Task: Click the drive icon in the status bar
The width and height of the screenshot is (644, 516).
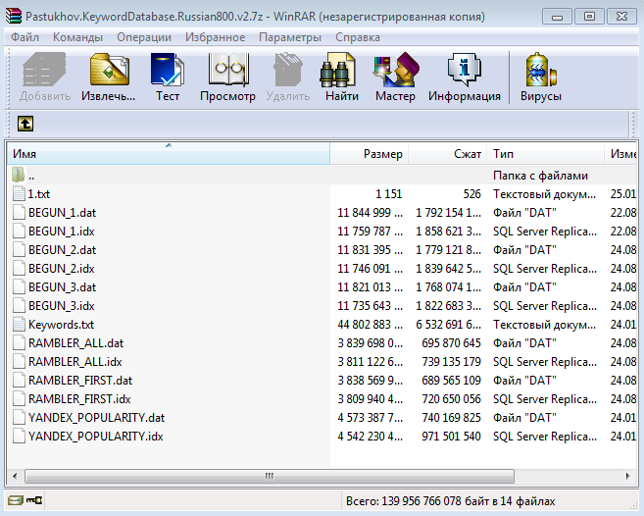Action: pos(16,500)
